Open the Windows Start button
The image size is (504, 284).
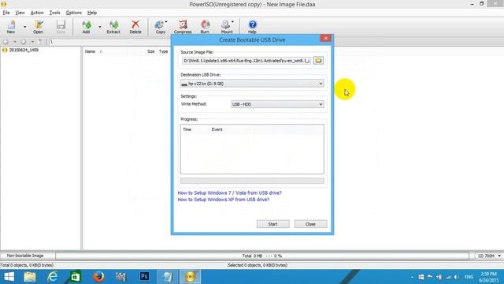click(x=9, y=277)
